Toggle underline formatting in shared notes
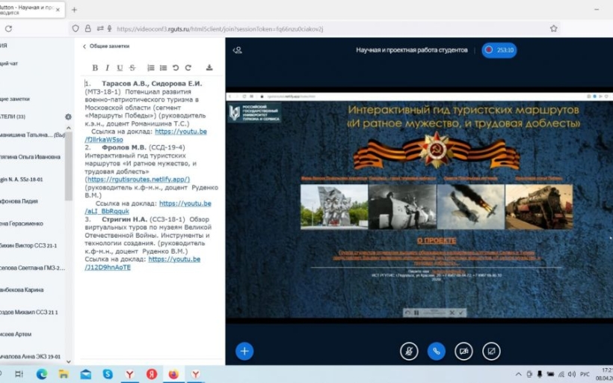 (120, 67)
